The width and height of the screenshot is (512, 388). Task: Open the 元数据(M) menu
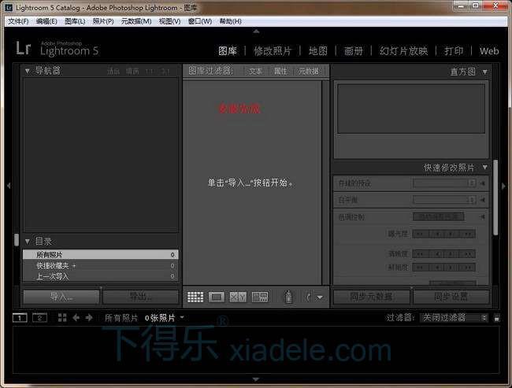136,21
